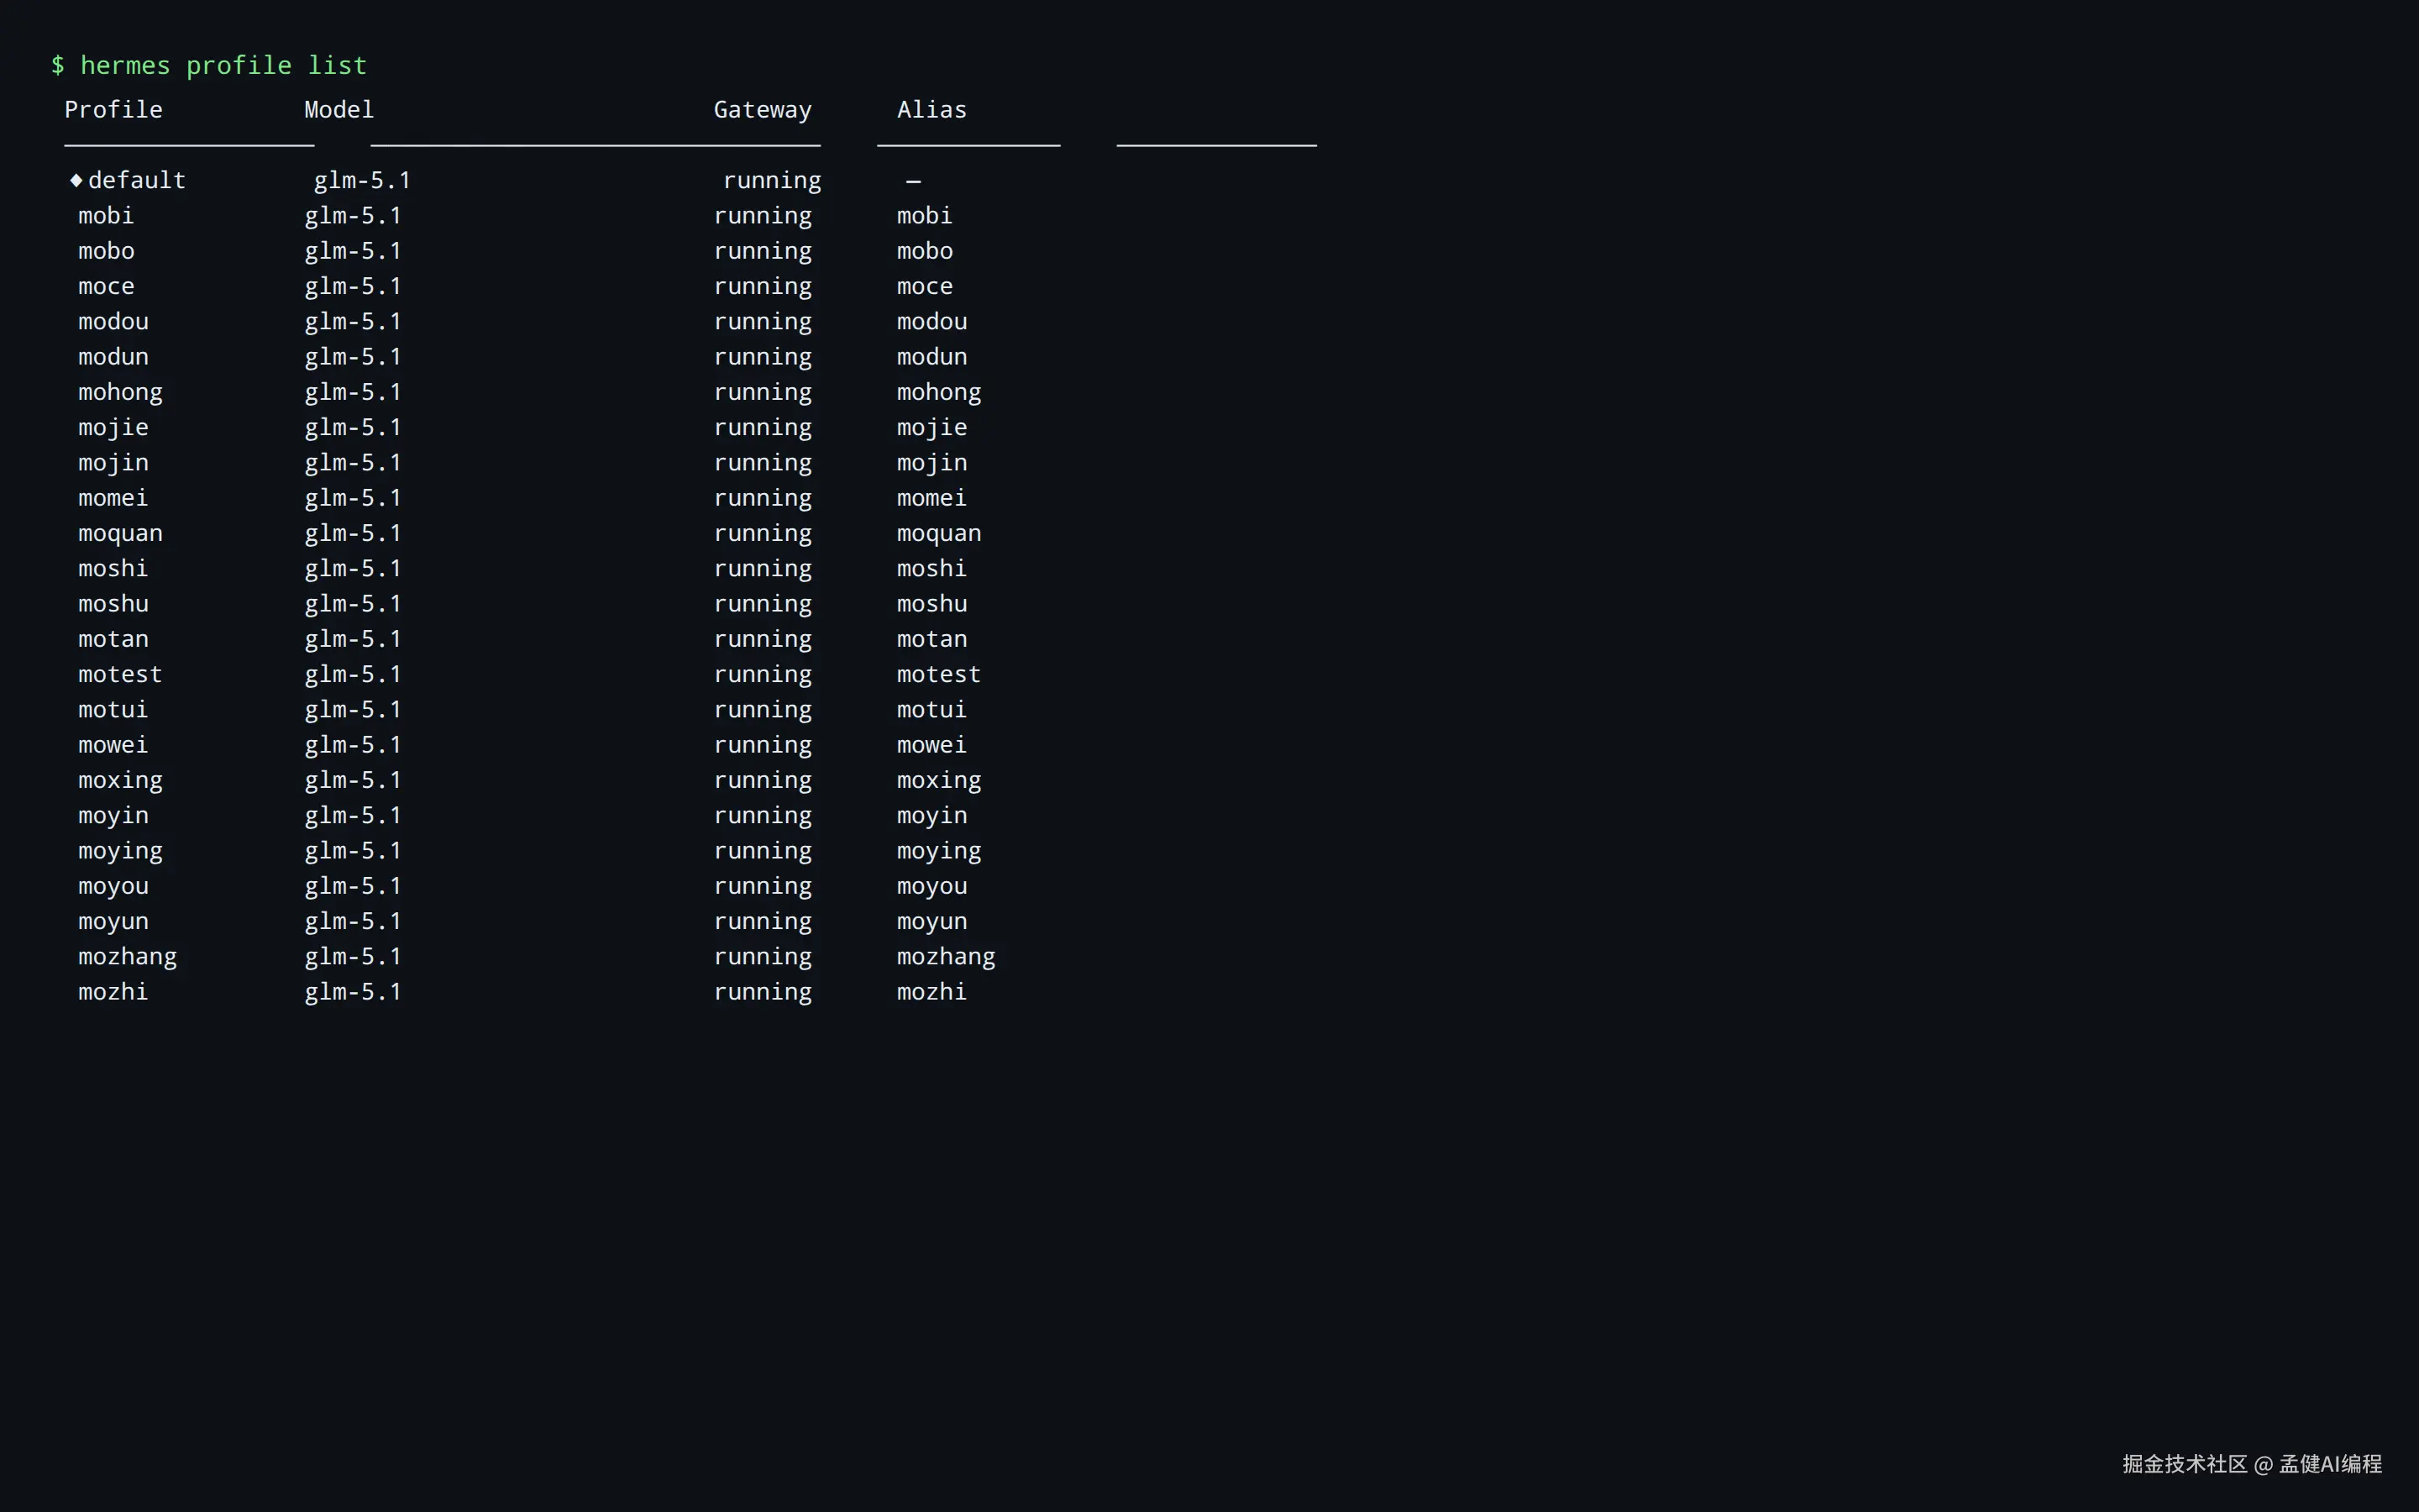The width and height of the screenshot is (2419, 1512).
Task: Click the running status of default profile
Action: click(772, 180)
